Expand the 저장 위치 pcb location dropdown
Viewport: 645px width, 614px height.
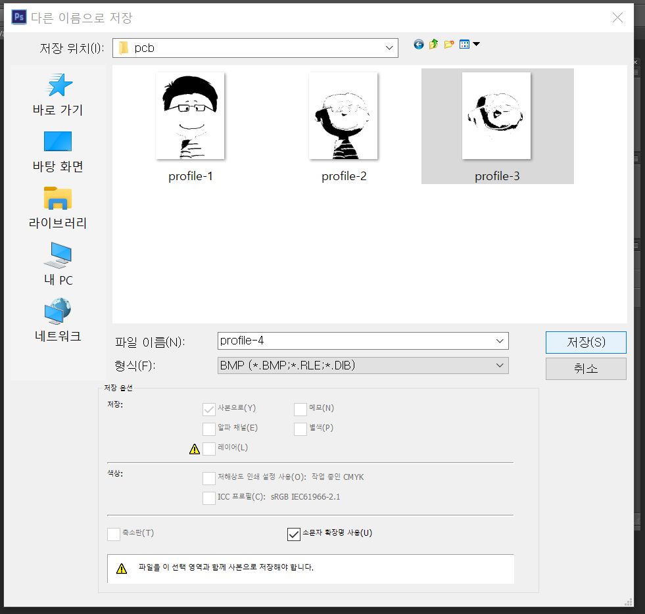click(389, 48)
